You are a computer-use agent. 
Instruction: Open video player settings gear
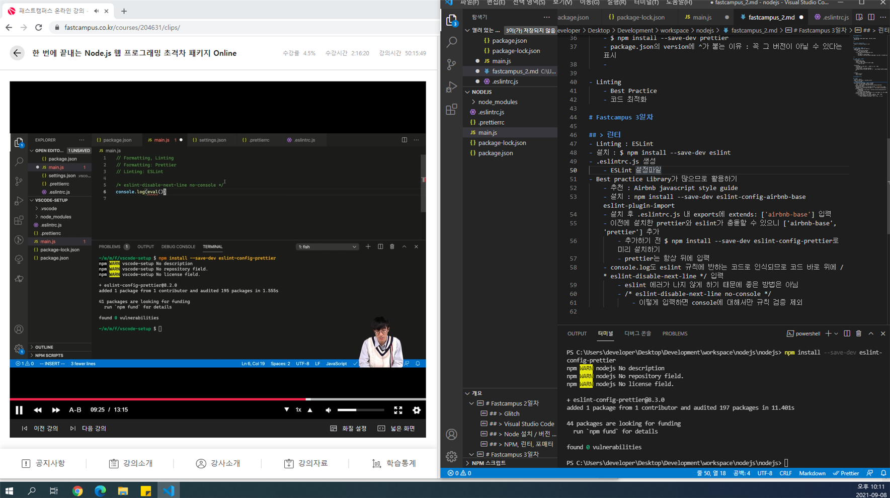point(417,410)
